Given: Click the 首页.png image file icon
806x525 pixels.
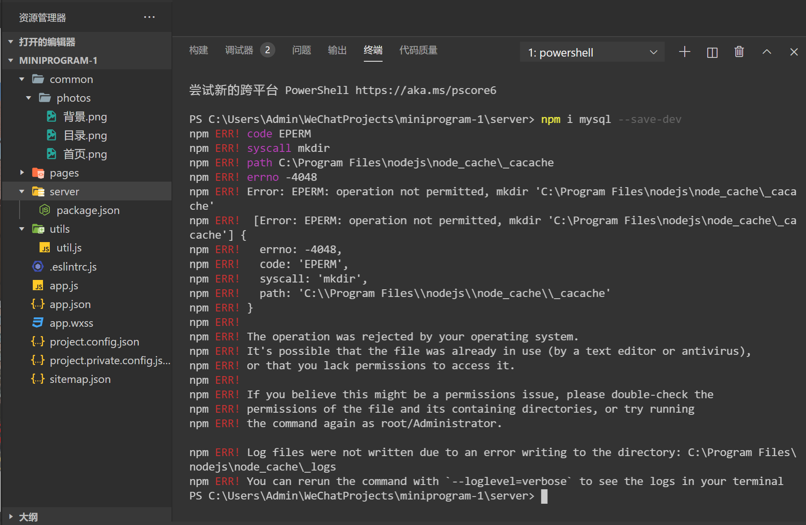Looking at the screenshot, I should click(x=51, y=154).
